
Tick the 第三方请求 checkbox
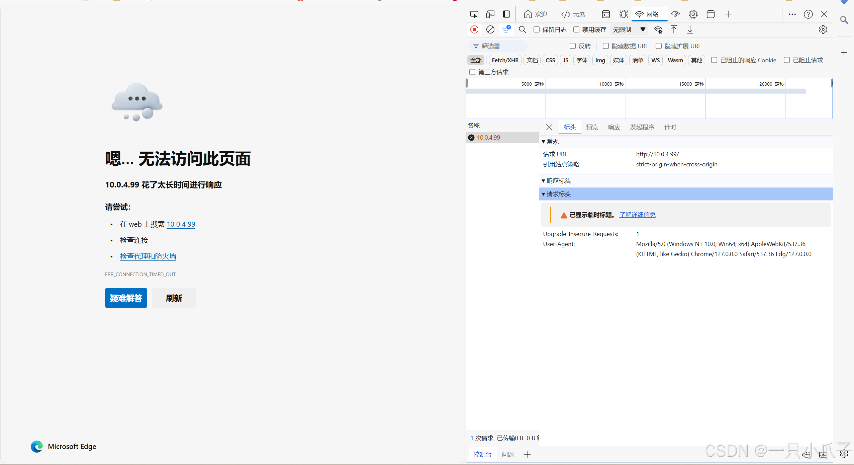472,72
